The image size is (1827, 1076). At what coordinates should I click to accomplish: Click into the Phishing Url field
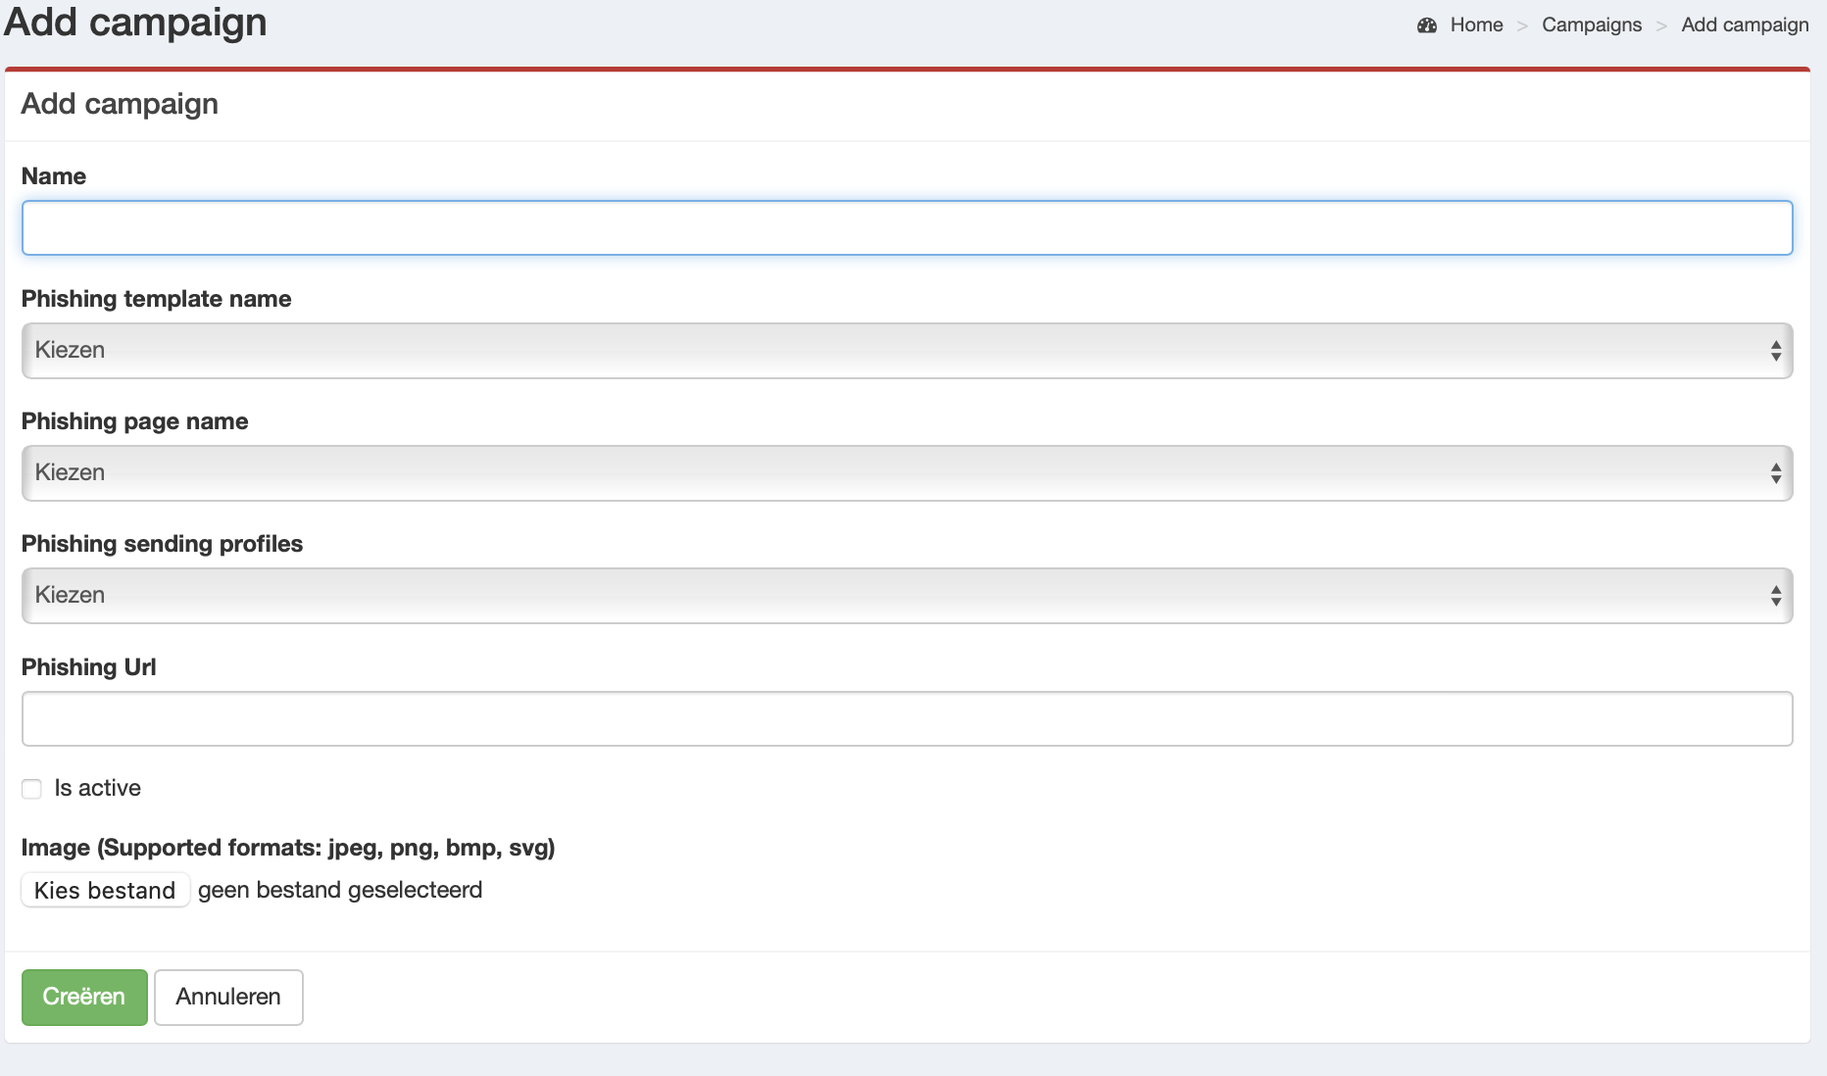[x=907, y=718]
